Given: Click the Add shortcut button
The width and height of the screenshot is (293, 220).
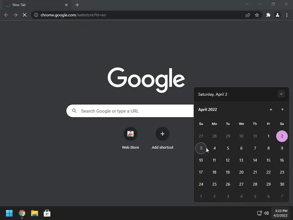Looking at the screenshot, I should point(163,138).
